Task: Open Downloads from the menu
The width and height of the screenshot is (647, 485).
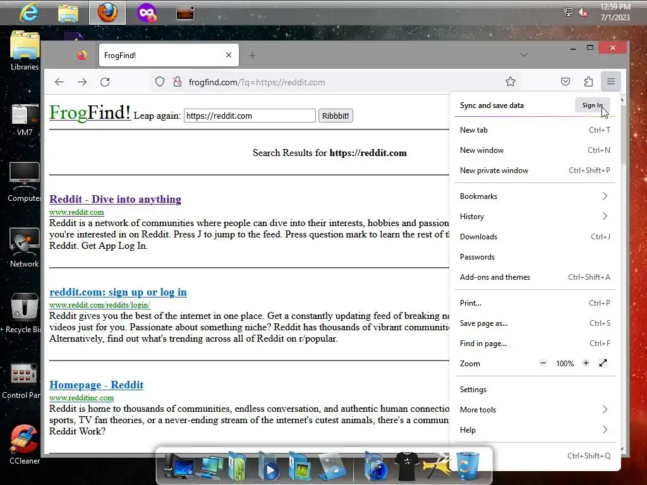Action: tap(535, 237)
